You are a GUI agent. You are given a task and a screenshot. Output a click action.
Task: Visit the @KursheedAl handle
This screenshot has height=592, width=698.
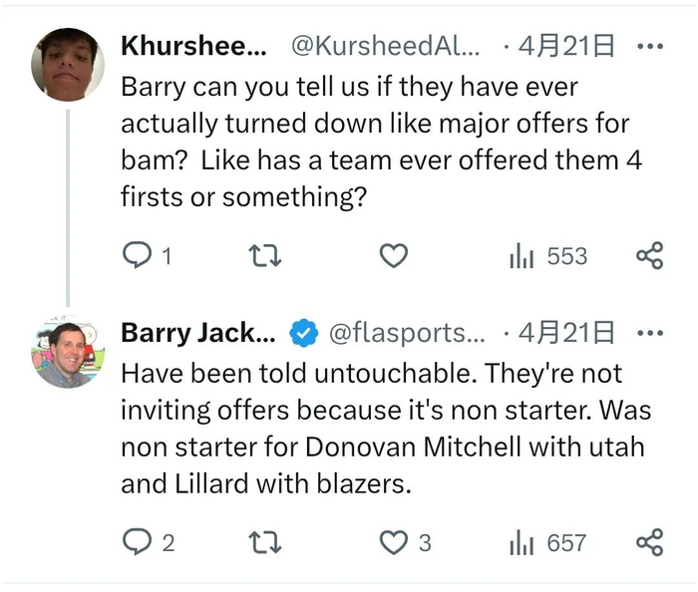[385, 46]
